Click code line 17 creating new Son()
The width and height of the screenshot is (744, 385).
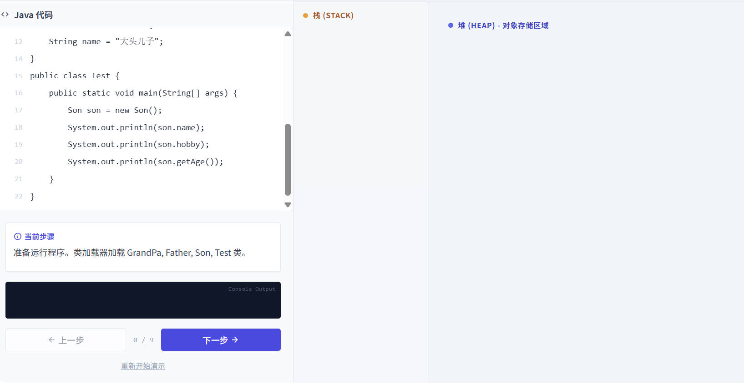(115, 110)
